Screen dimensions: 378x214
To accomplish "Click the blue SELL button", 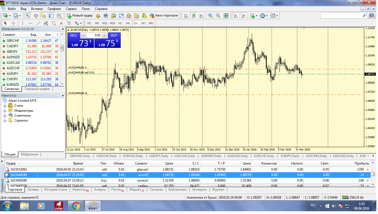I will coord(74,35).
